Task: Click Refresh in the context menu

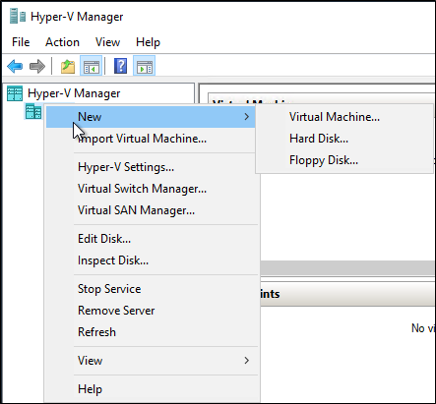Action: (96, 332)
